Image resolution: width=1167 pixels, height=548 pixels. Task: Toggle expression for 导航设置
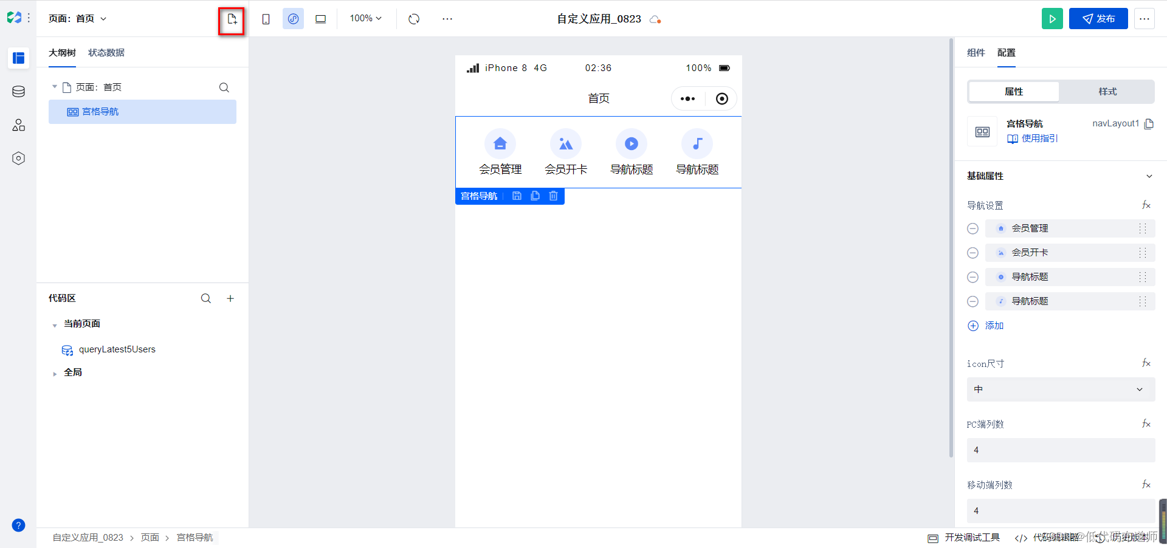coord(1146,205)
